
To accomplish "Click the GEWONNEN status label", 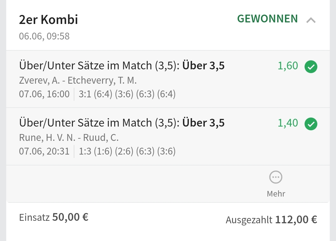I will pos(267,19).
